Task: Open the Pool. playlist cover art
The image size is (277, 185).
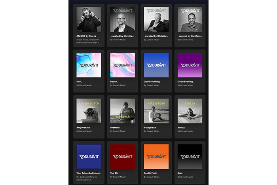Action: point(89,65)
